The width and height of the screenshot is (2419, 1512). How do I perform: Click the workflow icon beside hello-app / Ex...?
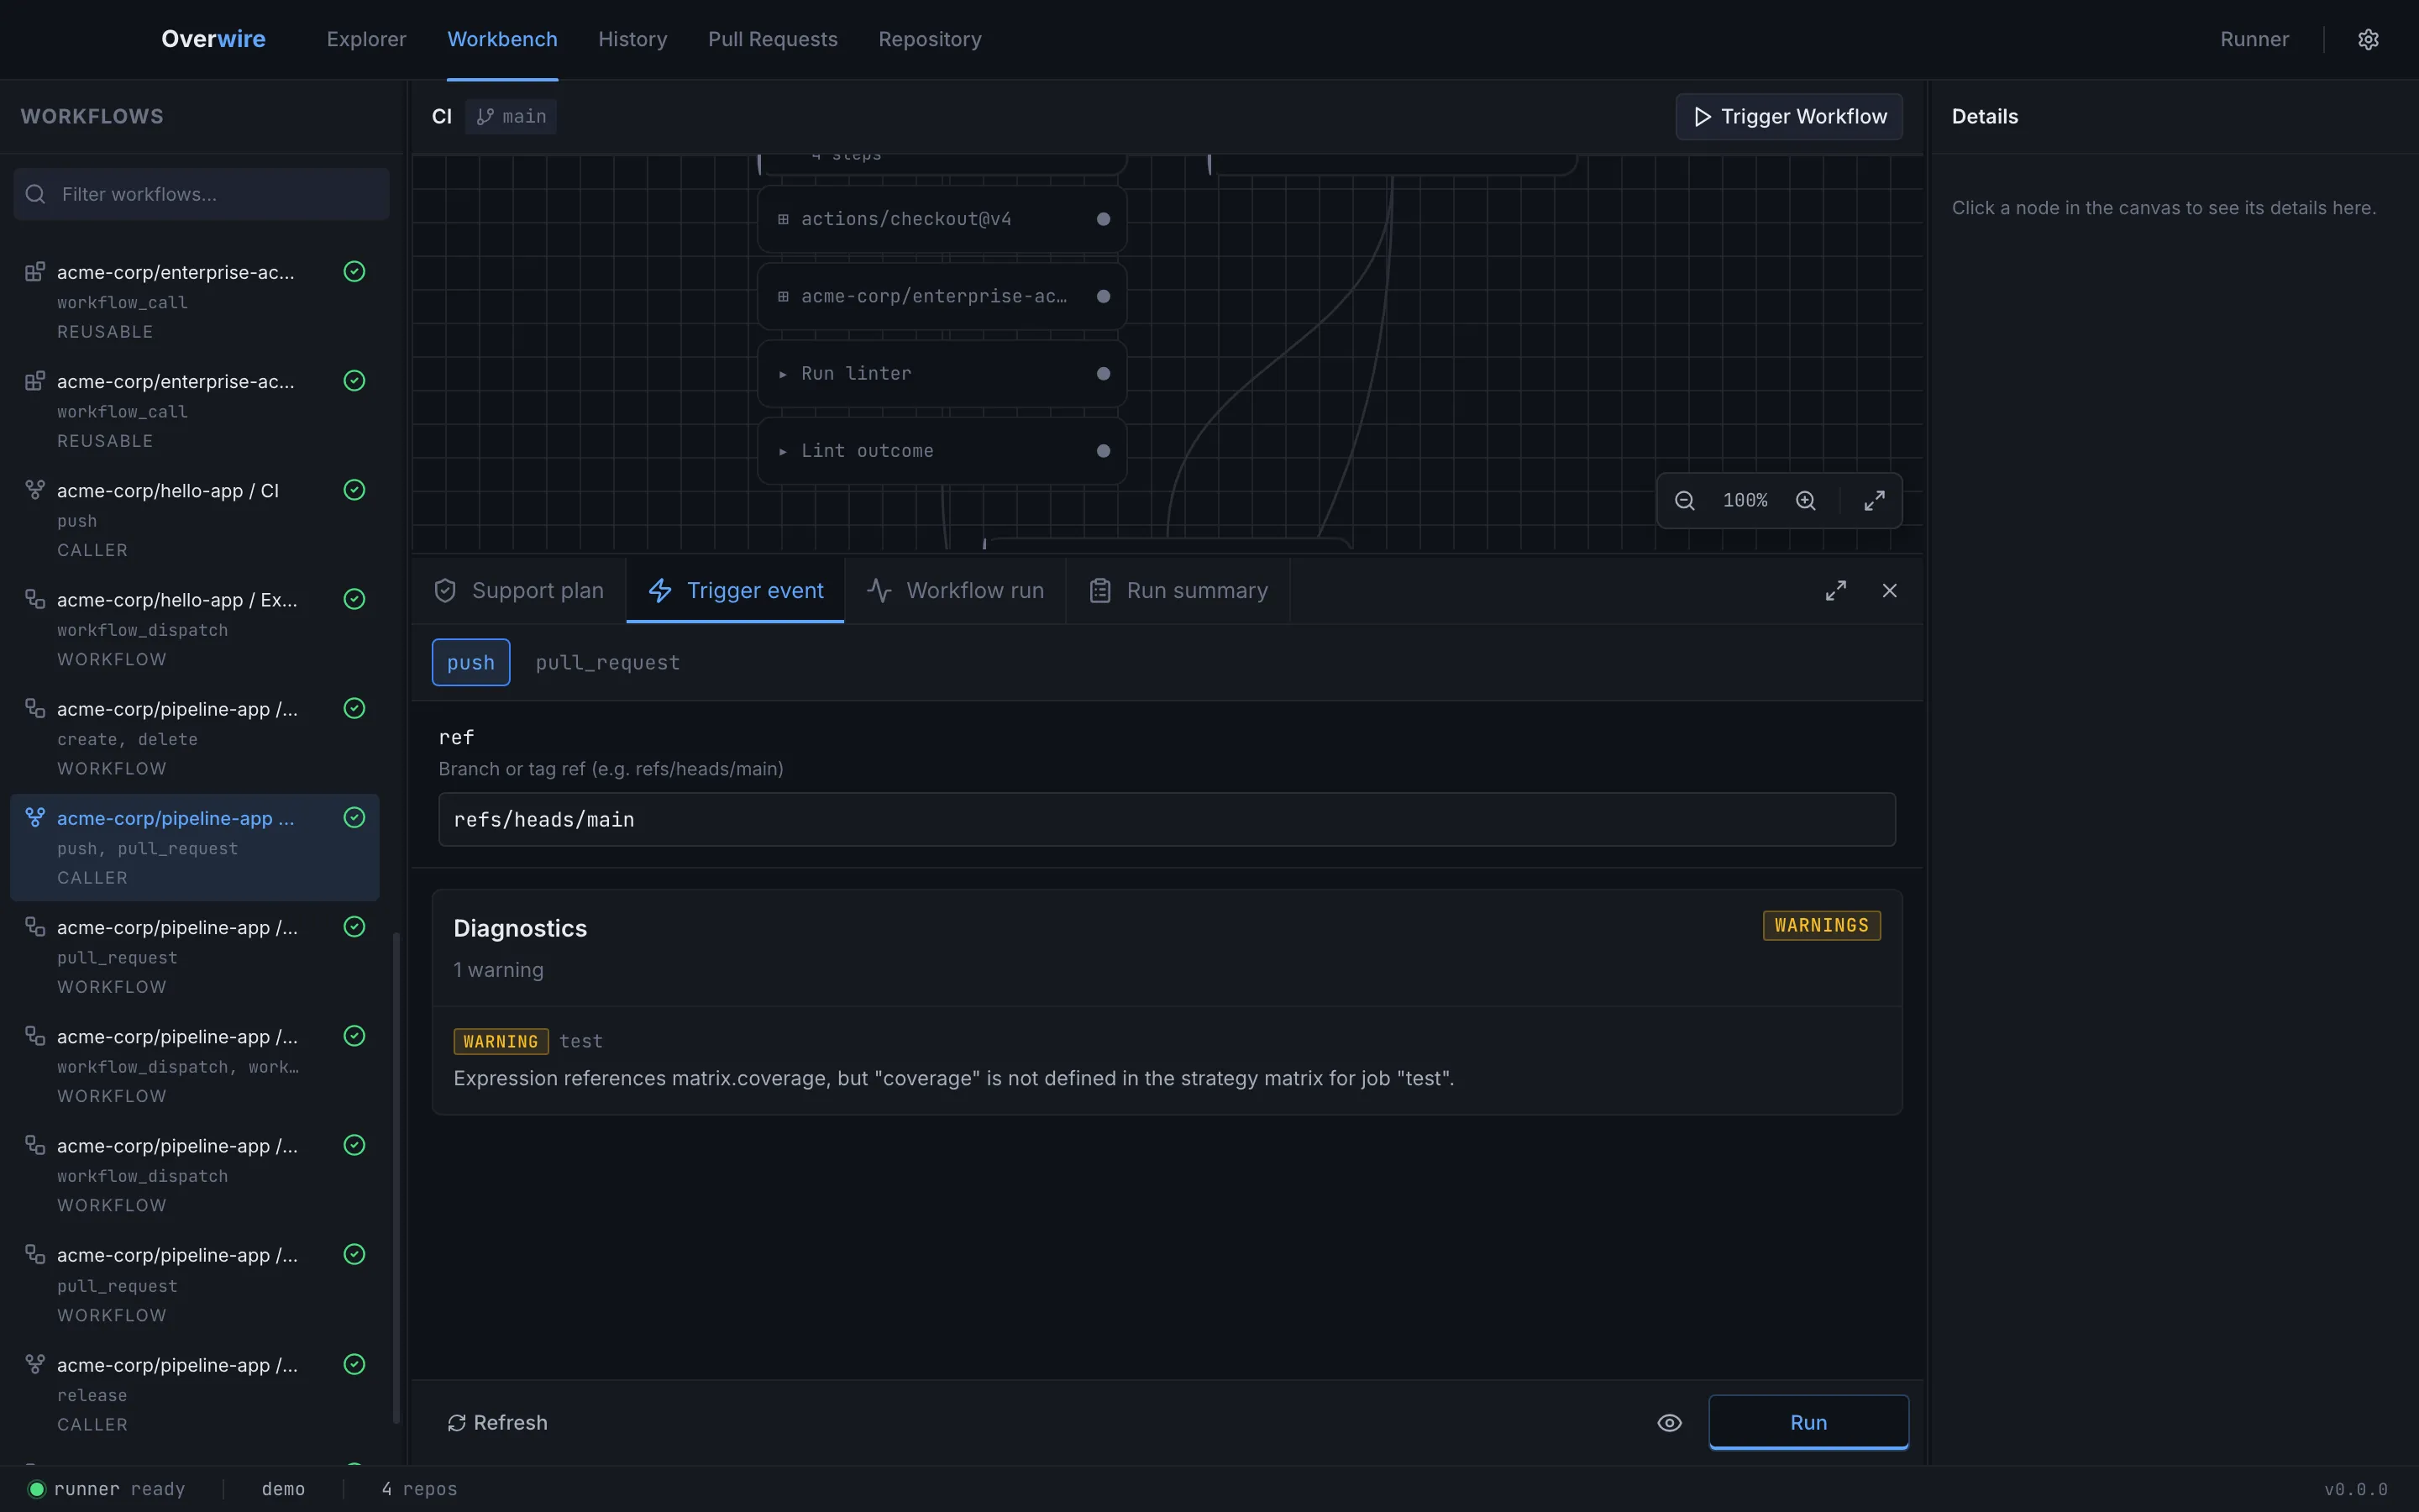pyautogui.click(x=35, y=599)
